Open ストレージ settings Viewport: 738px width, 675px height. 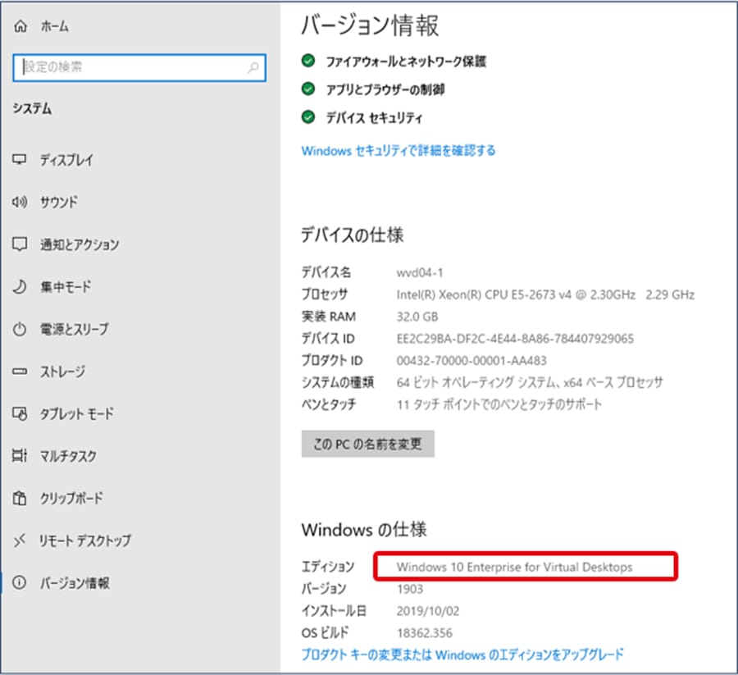(63, 372)
